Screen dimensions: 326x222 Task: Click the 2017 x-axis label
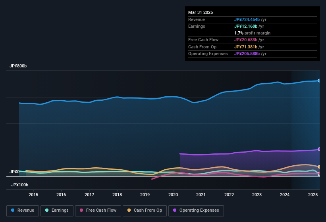coord(89,195)
